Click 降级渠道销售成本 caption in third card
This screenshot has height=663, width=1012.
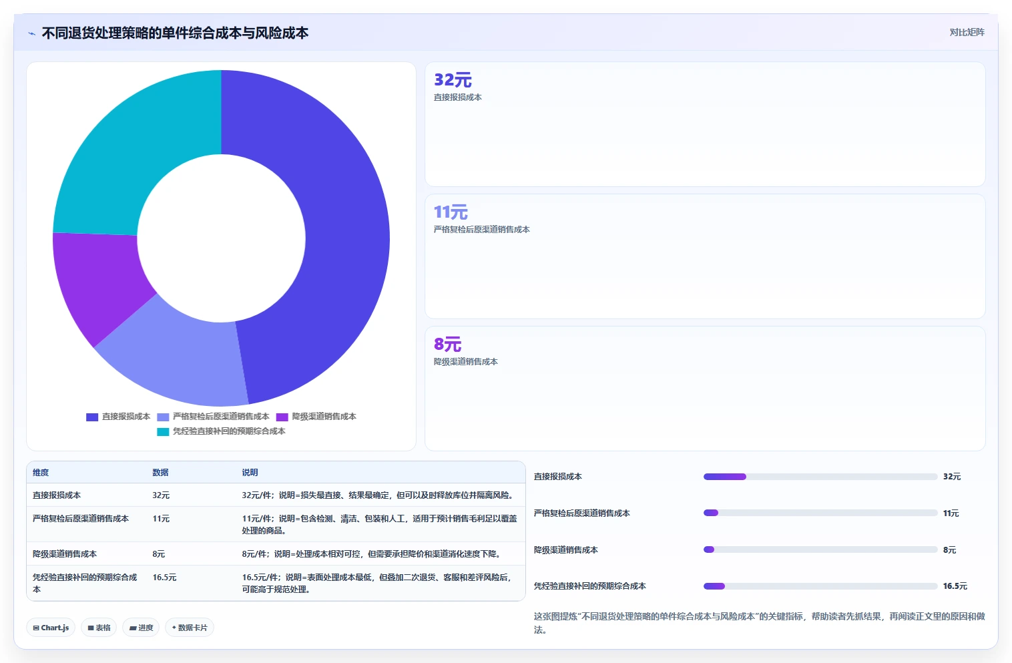coord(466,362)
